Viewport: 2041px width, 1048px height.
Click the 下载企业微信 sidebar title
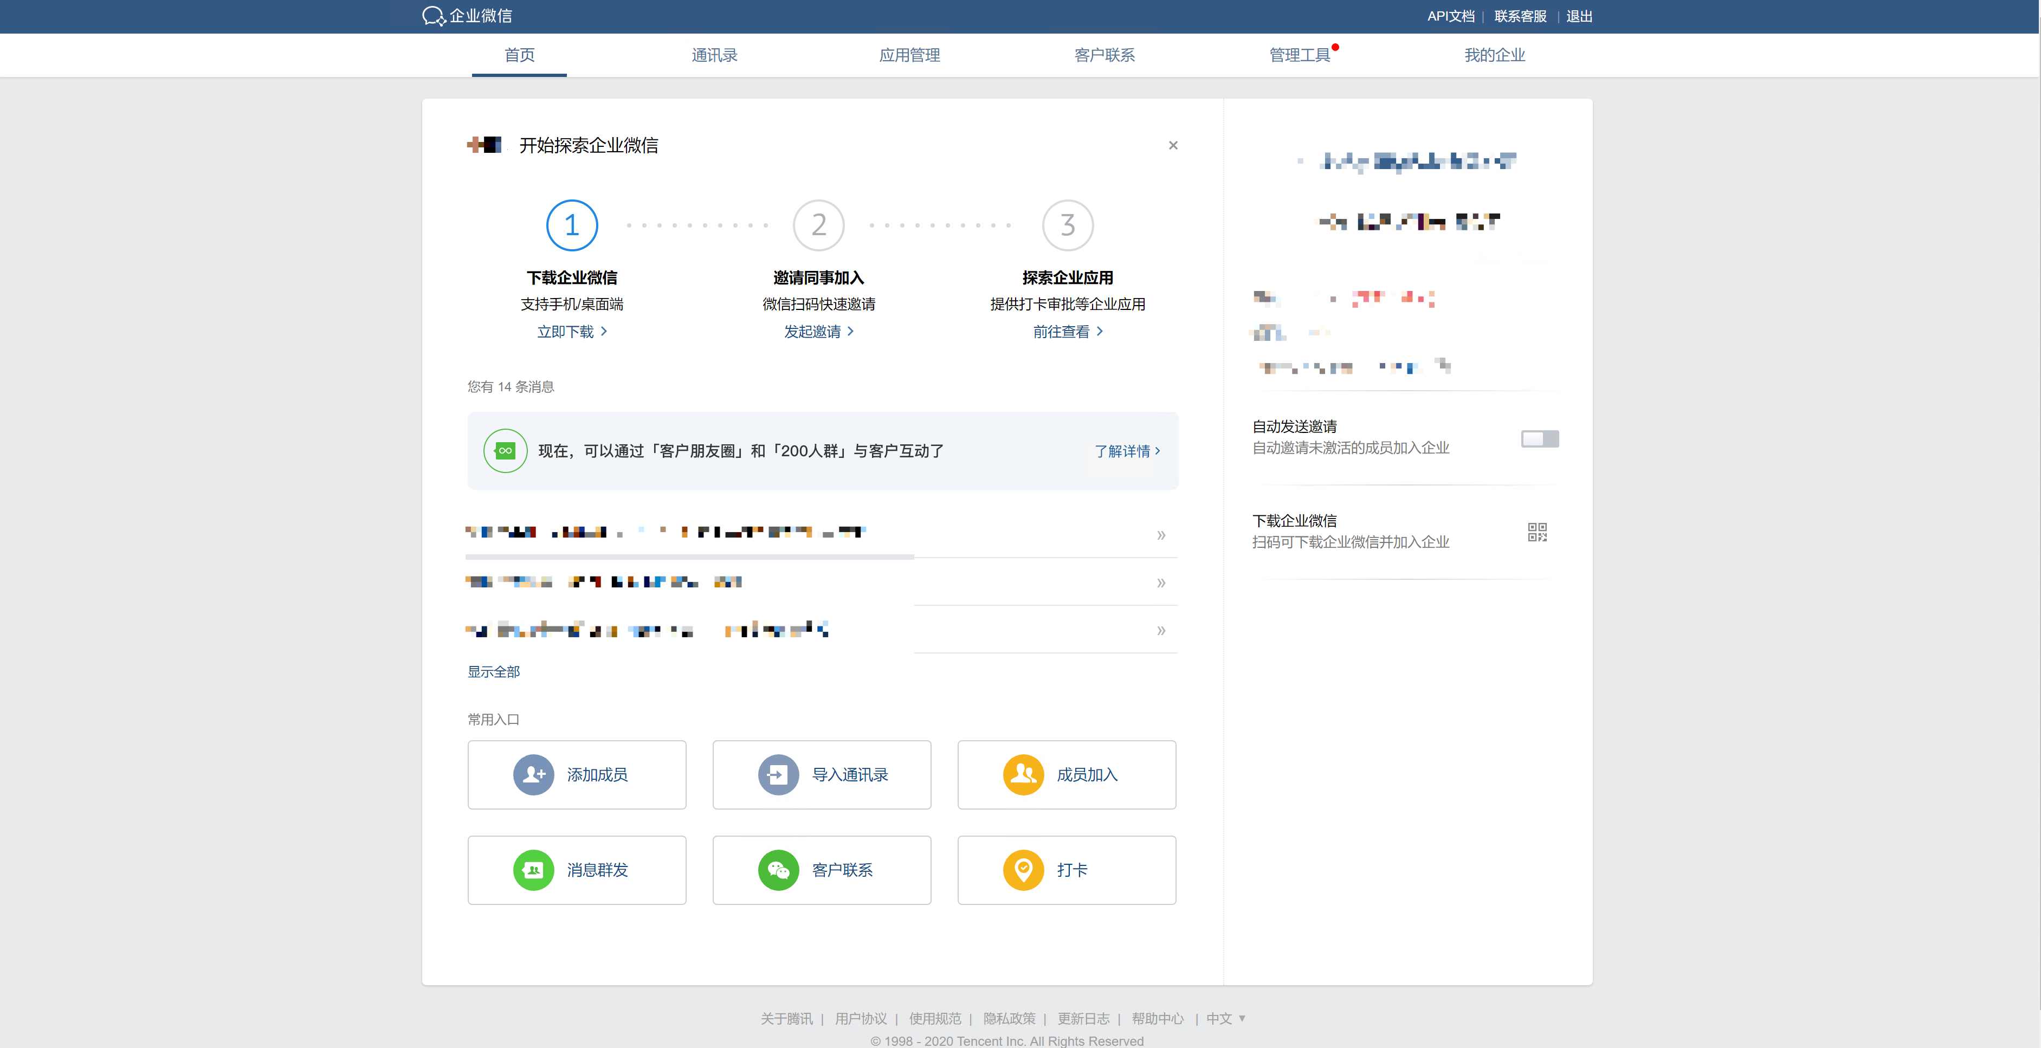[1294, 520]
